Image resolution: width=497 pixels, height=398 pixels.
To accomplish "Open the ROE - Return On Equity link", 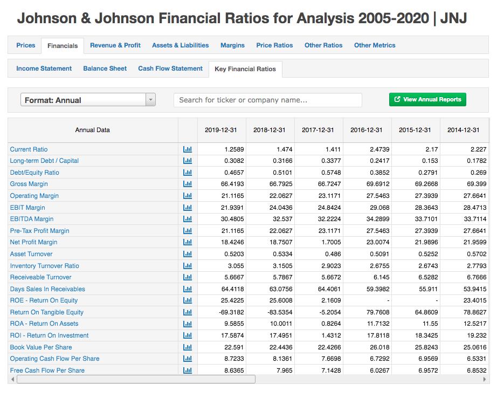I will coord(44,300).
